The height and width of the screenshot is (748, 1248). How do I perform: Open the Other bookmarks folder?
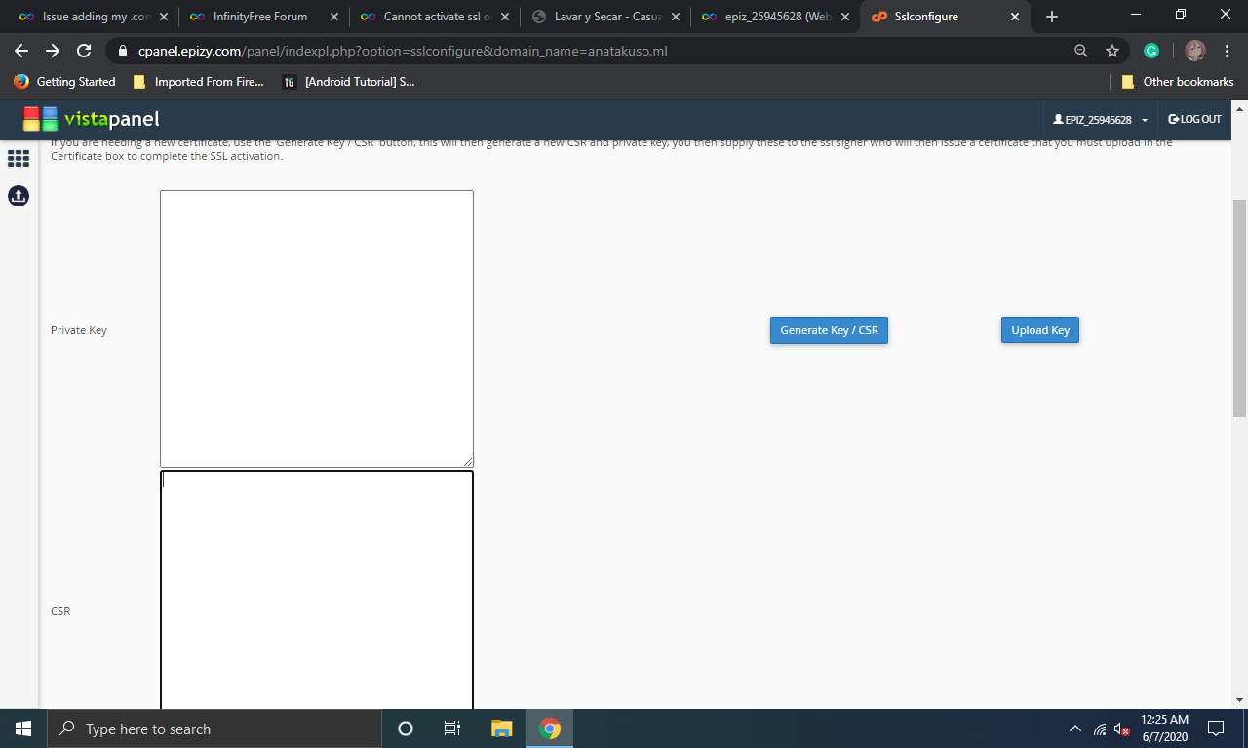1178,82
